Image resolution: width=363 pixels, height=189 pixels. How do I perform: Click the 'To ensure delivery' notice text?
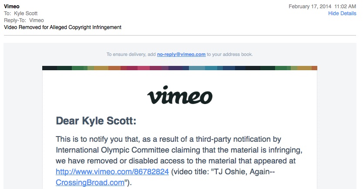tap(180, 54)
